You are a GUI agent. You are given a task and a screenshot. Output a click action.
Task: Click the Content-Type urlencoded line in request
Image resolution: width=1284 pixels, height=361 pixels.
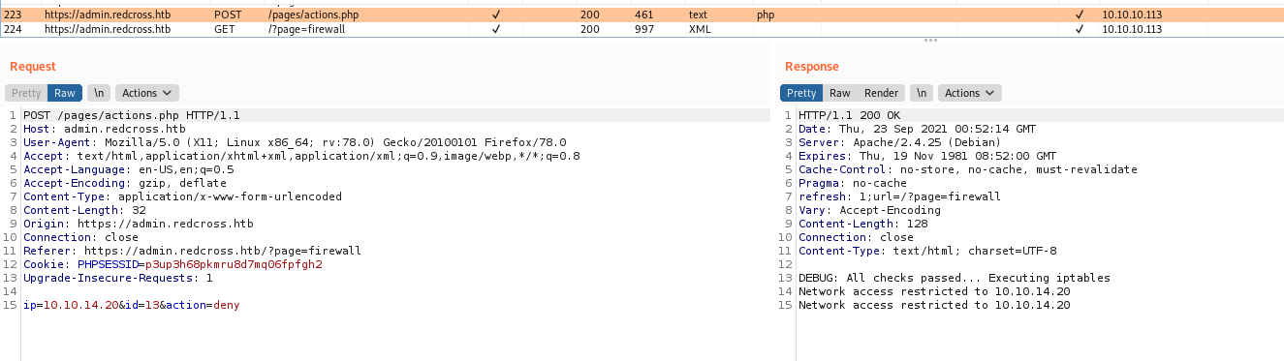[x=182, y=196]
